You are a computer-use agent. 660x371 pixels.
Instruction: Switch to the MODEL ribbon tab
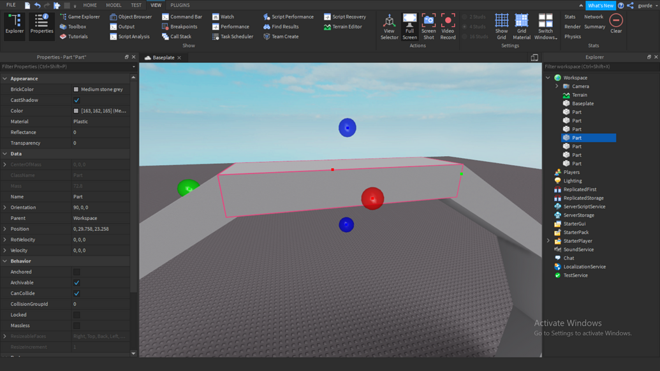point(114,5)
